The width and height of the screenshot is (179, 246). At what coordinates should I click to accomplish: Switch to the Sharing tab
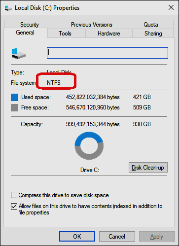(x=153, y=34)
